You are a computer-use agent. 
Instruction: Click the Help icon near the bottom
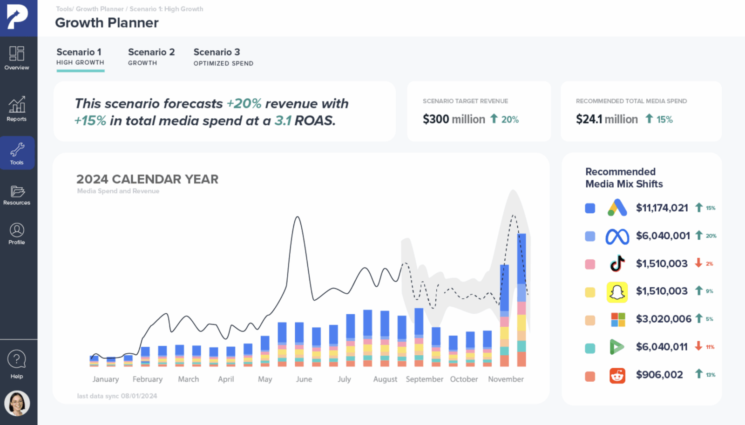pos(17,361)
